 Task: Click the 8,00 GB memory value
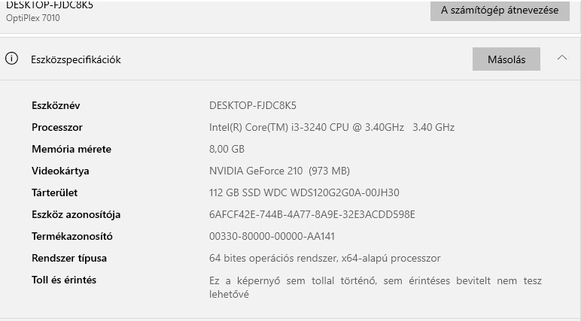(227, 149)
